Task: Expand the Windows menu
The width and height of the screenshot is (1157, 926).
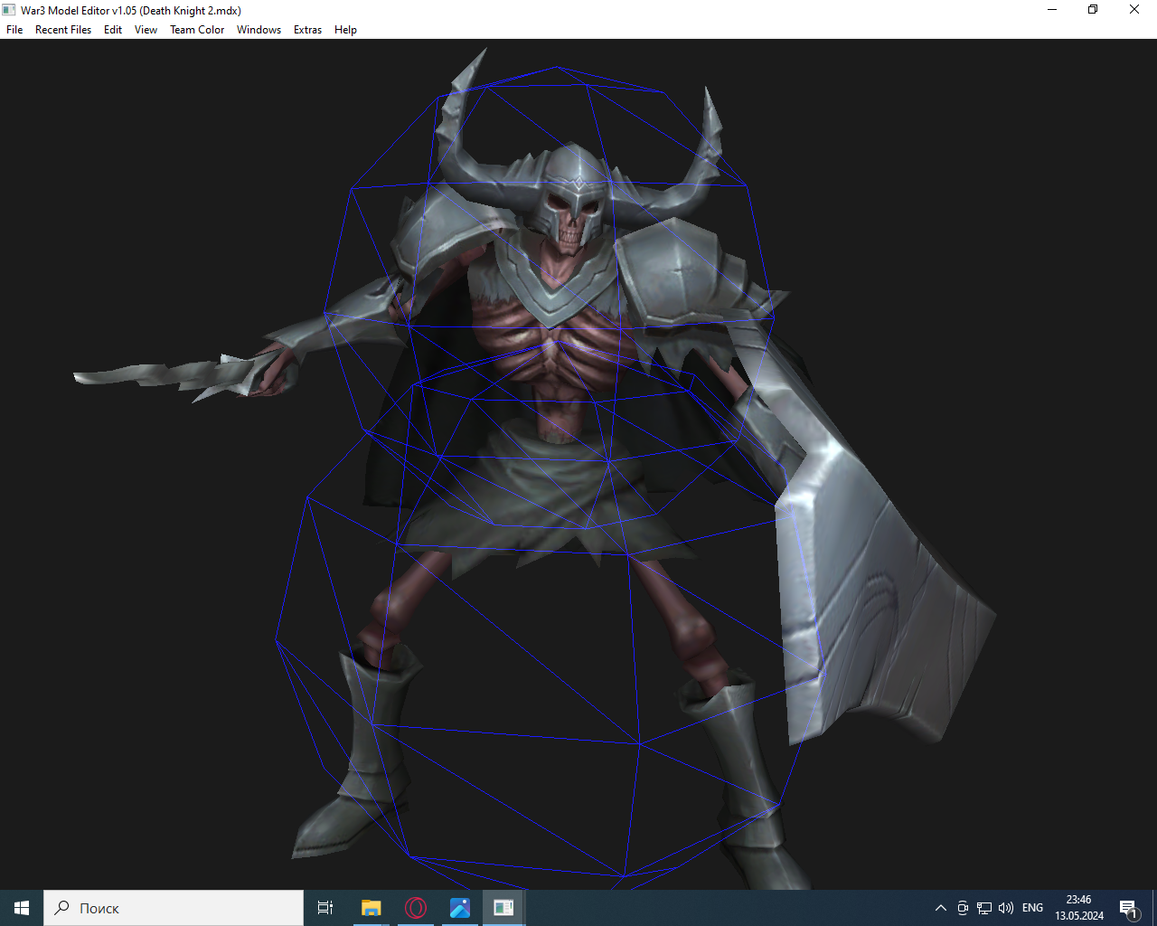Action: coord(259,30)
